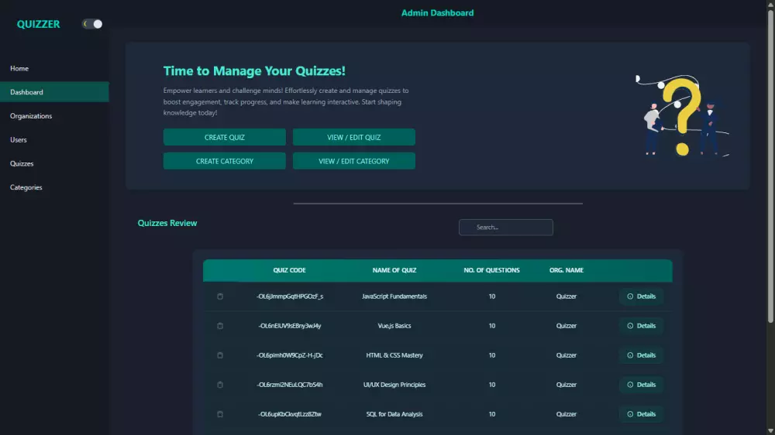Open Details for HTML & CSS Mastery quiz
Screen dimensions: 775x435
641,355
